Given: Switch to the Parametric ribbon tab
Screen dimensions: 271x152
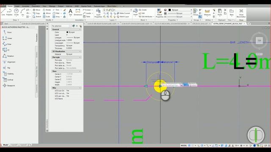Looking at the screenshot, I should [x=36, y=6].
